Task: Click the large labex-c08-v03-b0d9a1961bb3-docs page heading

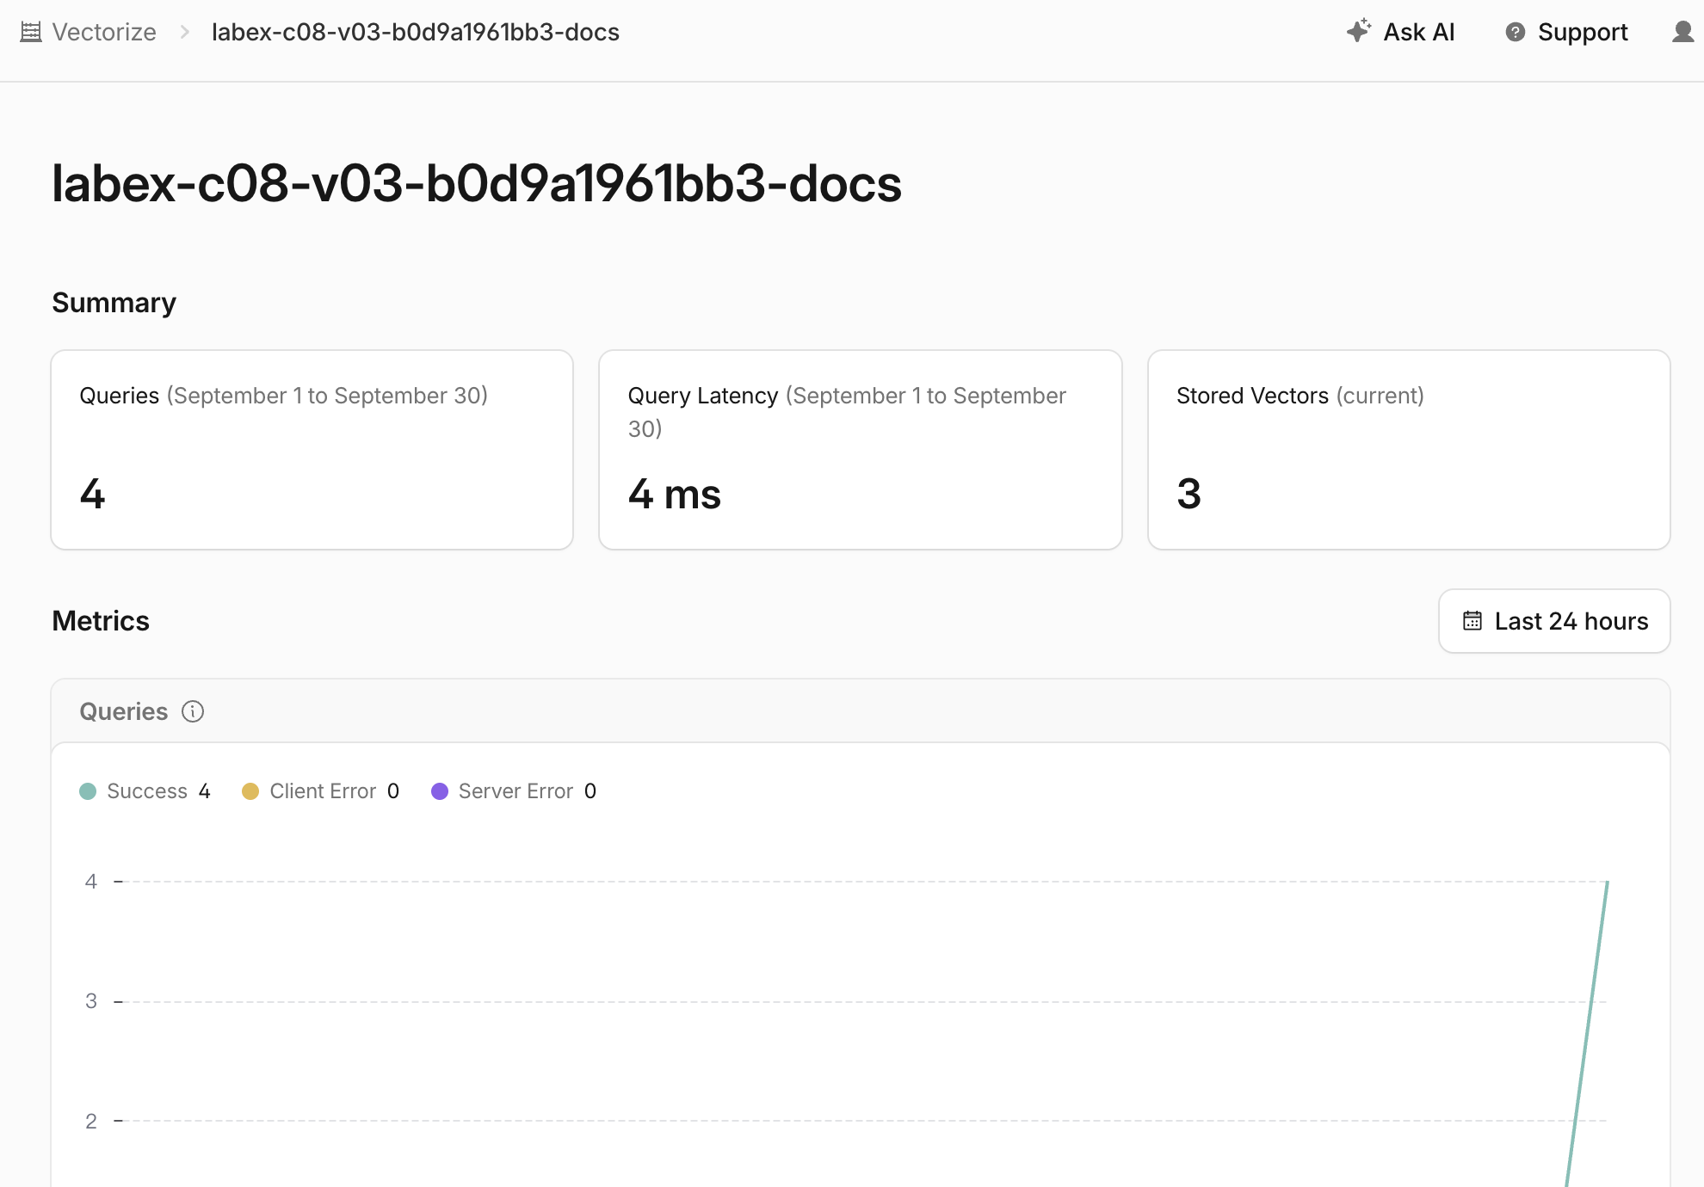Action: 477,183
